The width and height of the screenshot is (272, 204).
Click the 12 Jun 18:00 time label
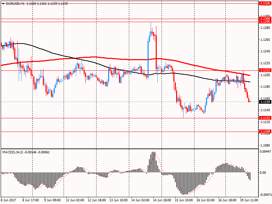[97, 200]
